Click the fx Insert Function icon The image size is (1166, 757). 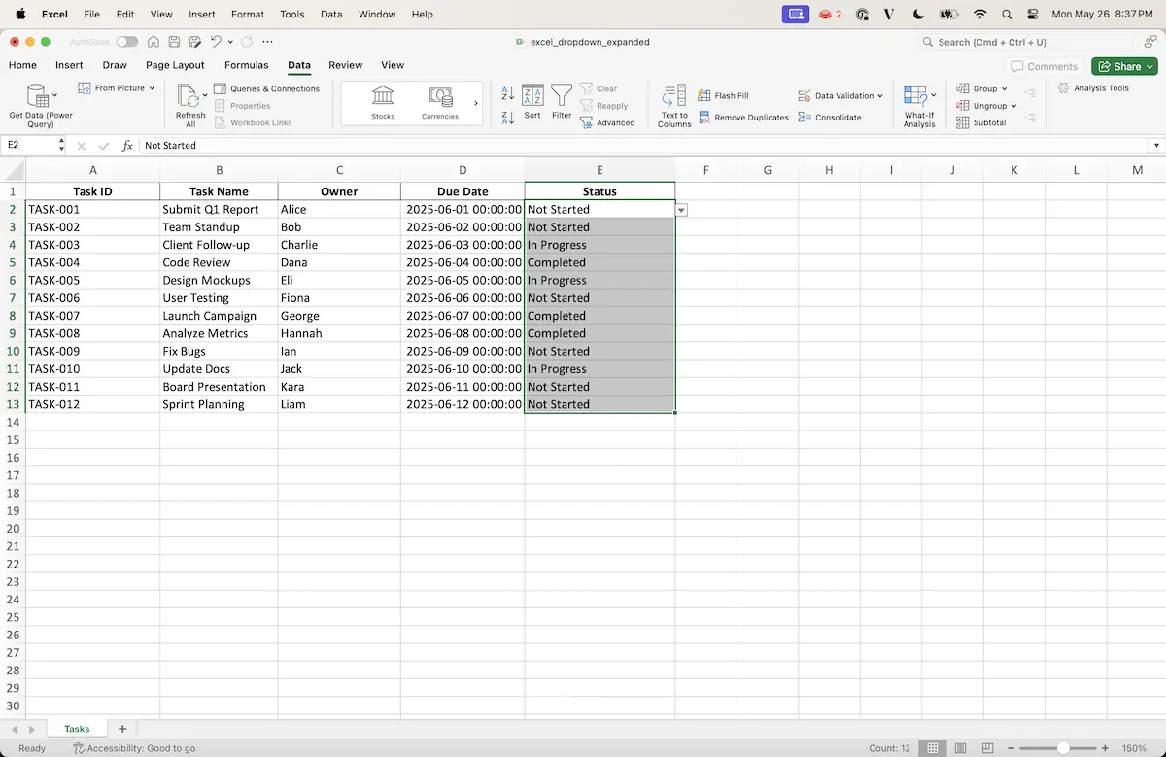pyautogui.click(x=127, y=146)
